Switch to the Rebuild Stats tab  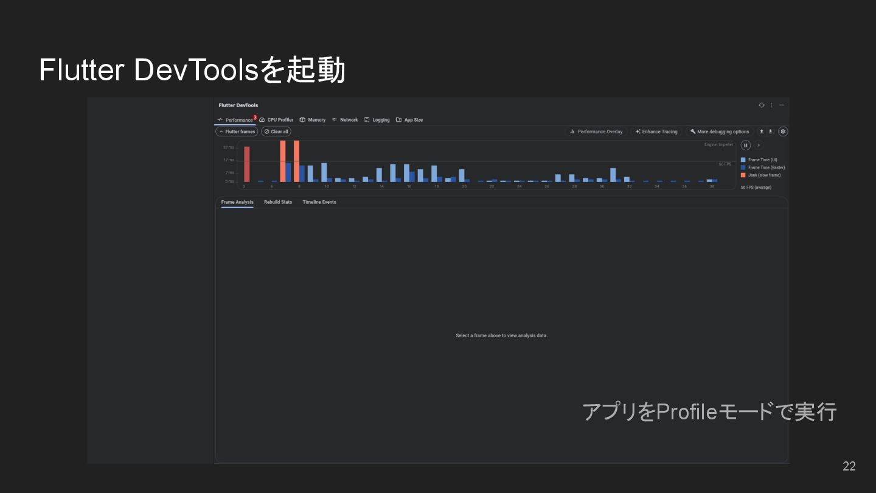pyautogui.click(x=278, y=202)
